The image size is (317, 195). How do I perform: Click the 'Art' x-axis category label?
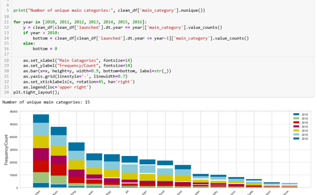coord(127,192)
